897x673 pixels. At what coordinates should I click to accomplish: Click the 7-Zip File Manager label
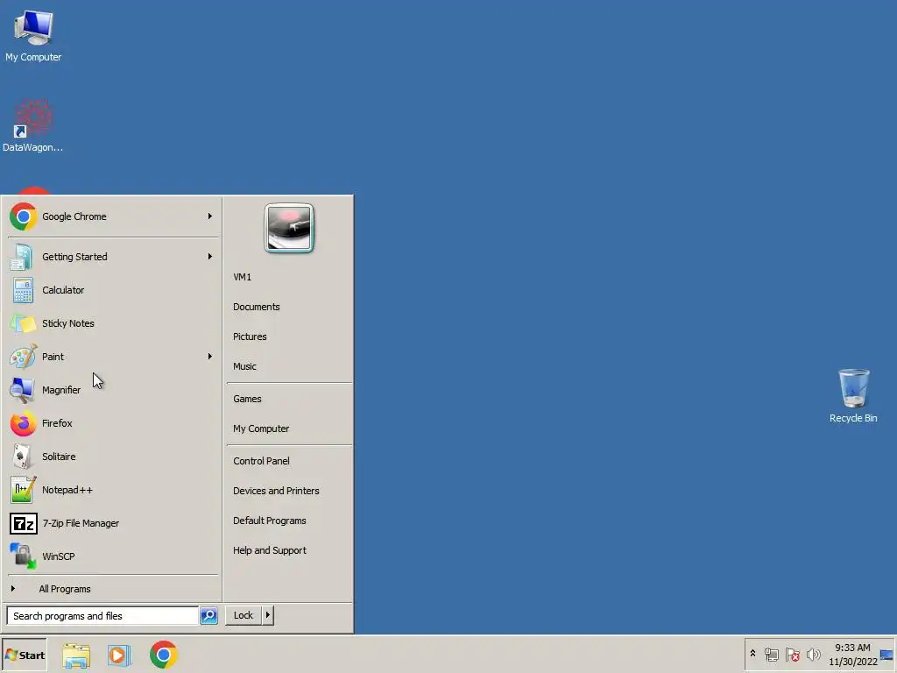(x=81, y=523)
